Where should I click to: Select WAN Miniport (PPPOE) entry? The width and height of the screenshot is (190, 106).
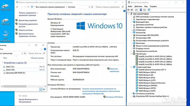pyautogui.click(x=148, y=86)
